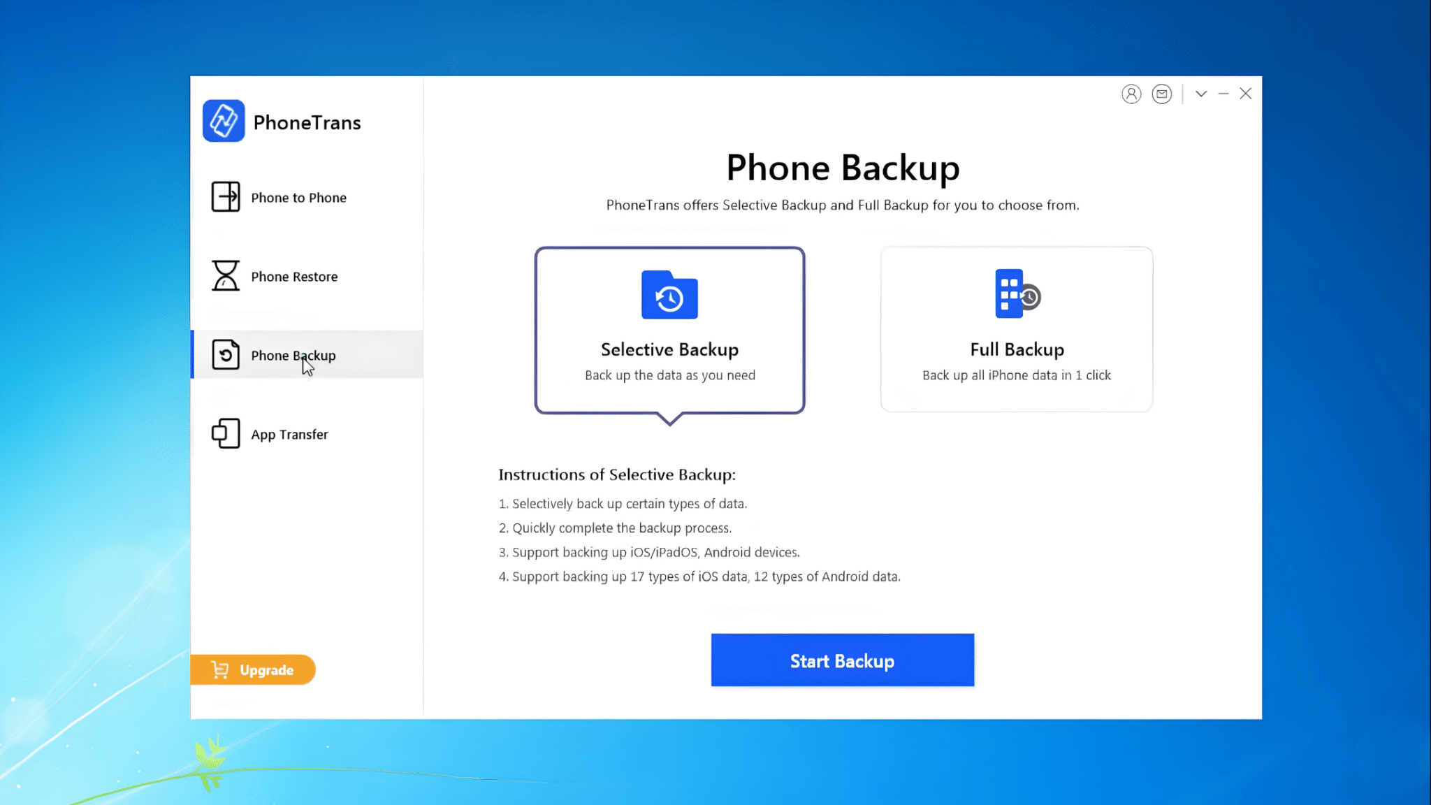This screenshot has height=805, width=1431.
Task: Click the shopping cart icon on Upgrade
Action: 220,669
